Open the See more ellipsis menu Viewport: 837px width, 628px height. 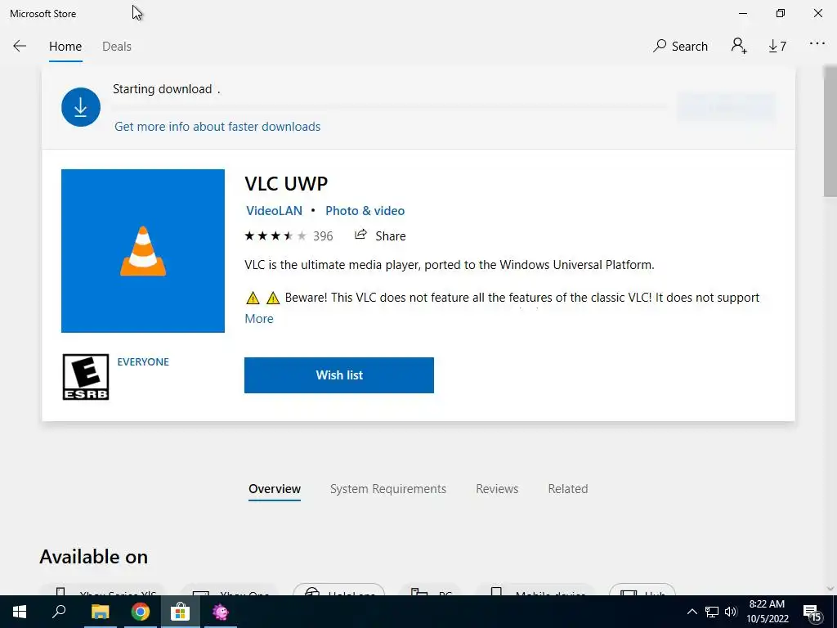pyautogui.click(x=817, y=44)
